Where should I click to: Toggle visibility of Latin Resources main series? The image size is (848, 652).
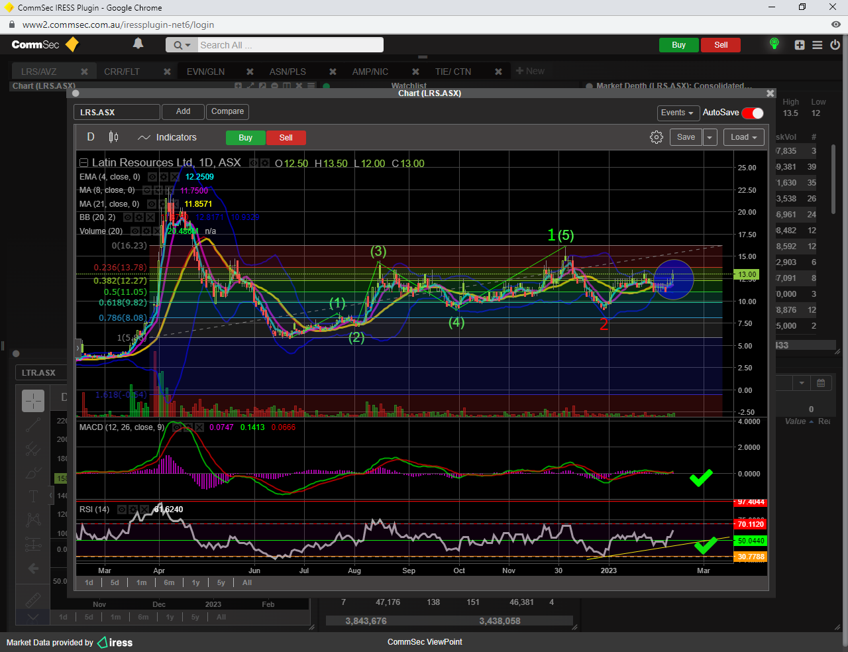[254, 163]
